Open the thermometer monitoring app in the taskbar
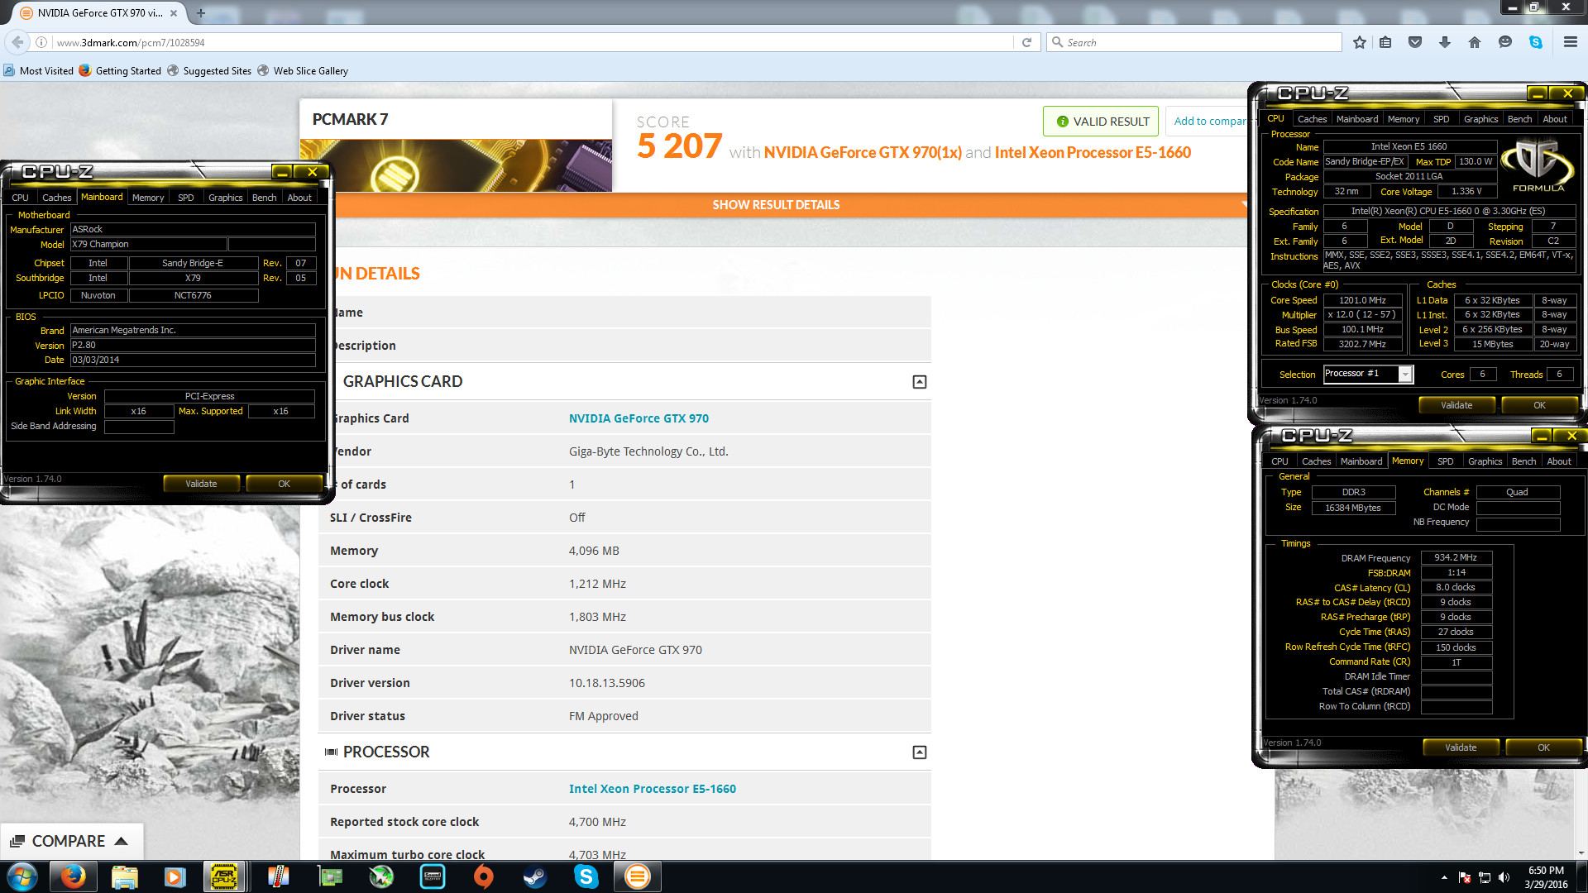This screenshot has height=893, width=1588. pyautogui.click(x=279, y=876)
